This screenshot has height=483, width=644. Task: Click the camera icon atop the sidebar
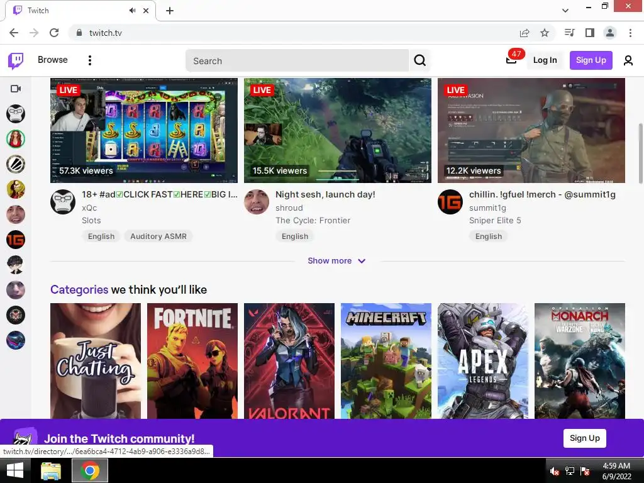click(16, 89)
